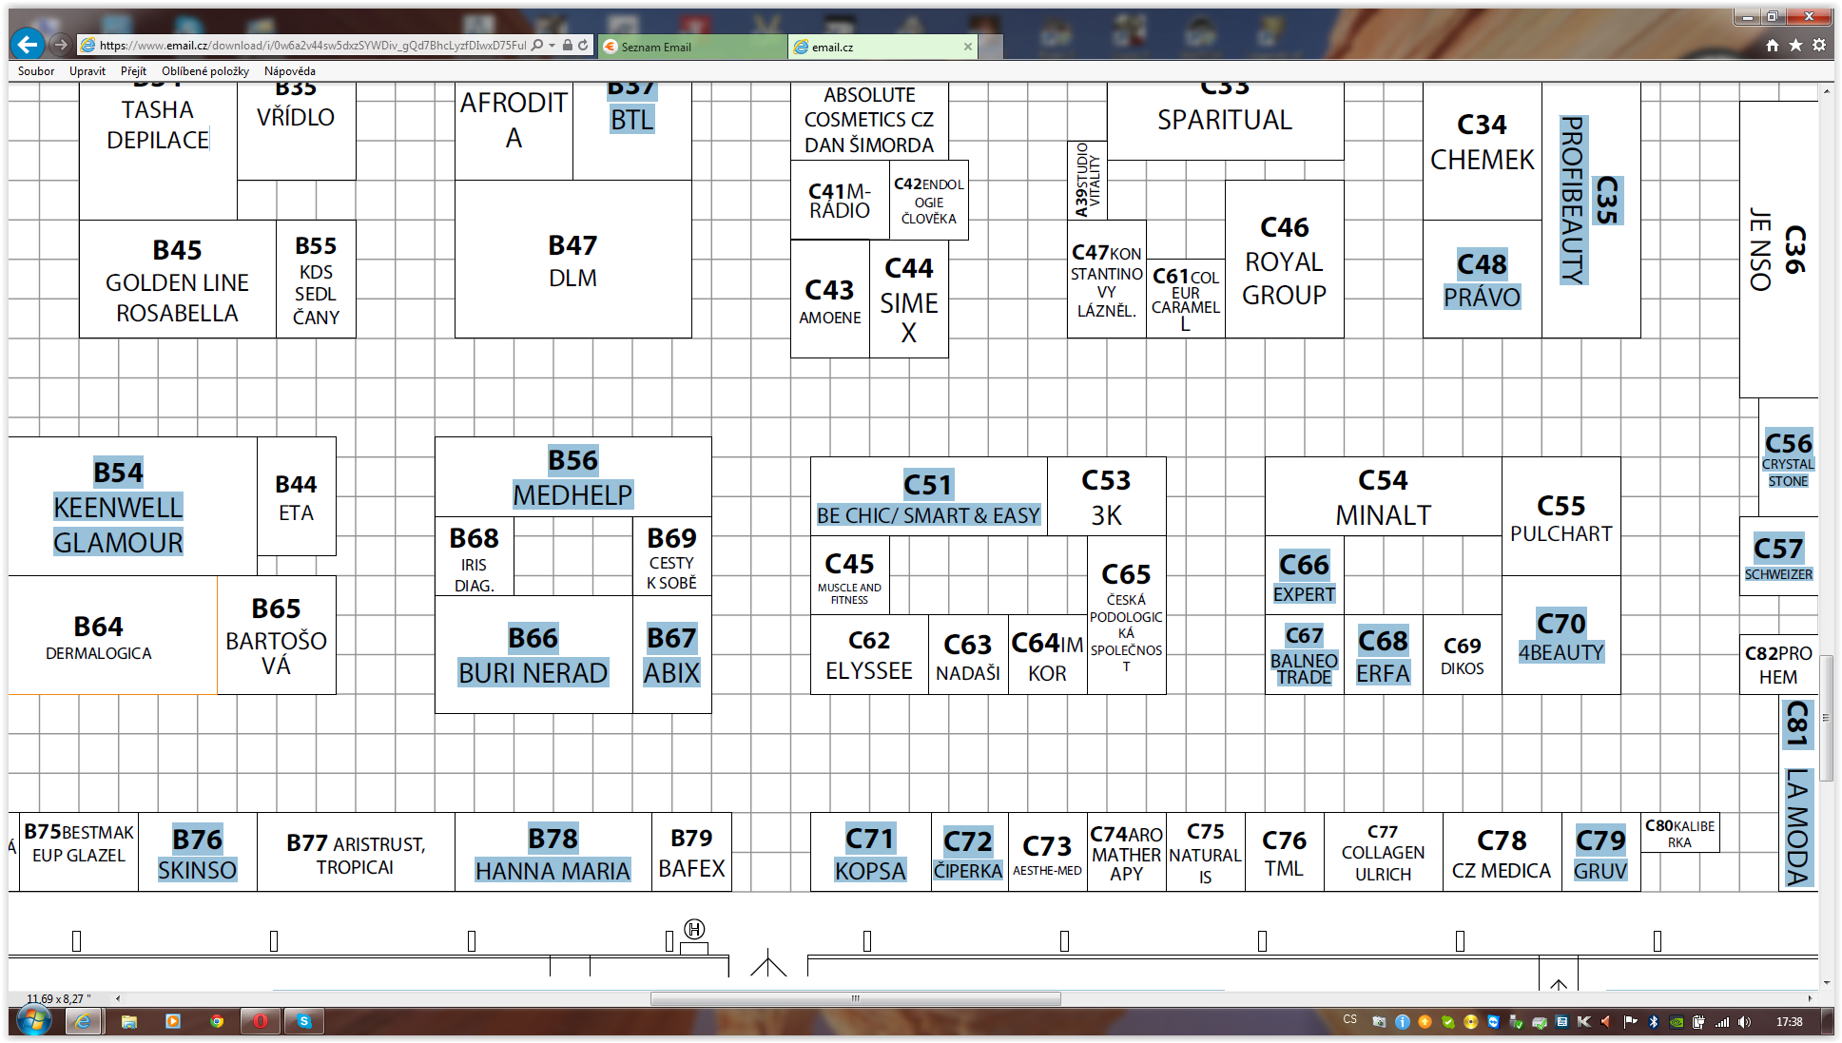Open Google Chrome from the taskbar
The width and height of the screenshot is (1842, 1043).
[x=217, y=1021]
